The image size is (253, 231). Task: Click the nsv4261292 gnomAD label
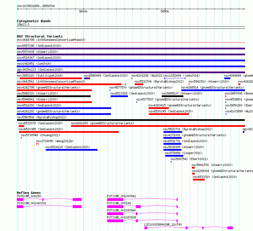(x=49, y=111)
